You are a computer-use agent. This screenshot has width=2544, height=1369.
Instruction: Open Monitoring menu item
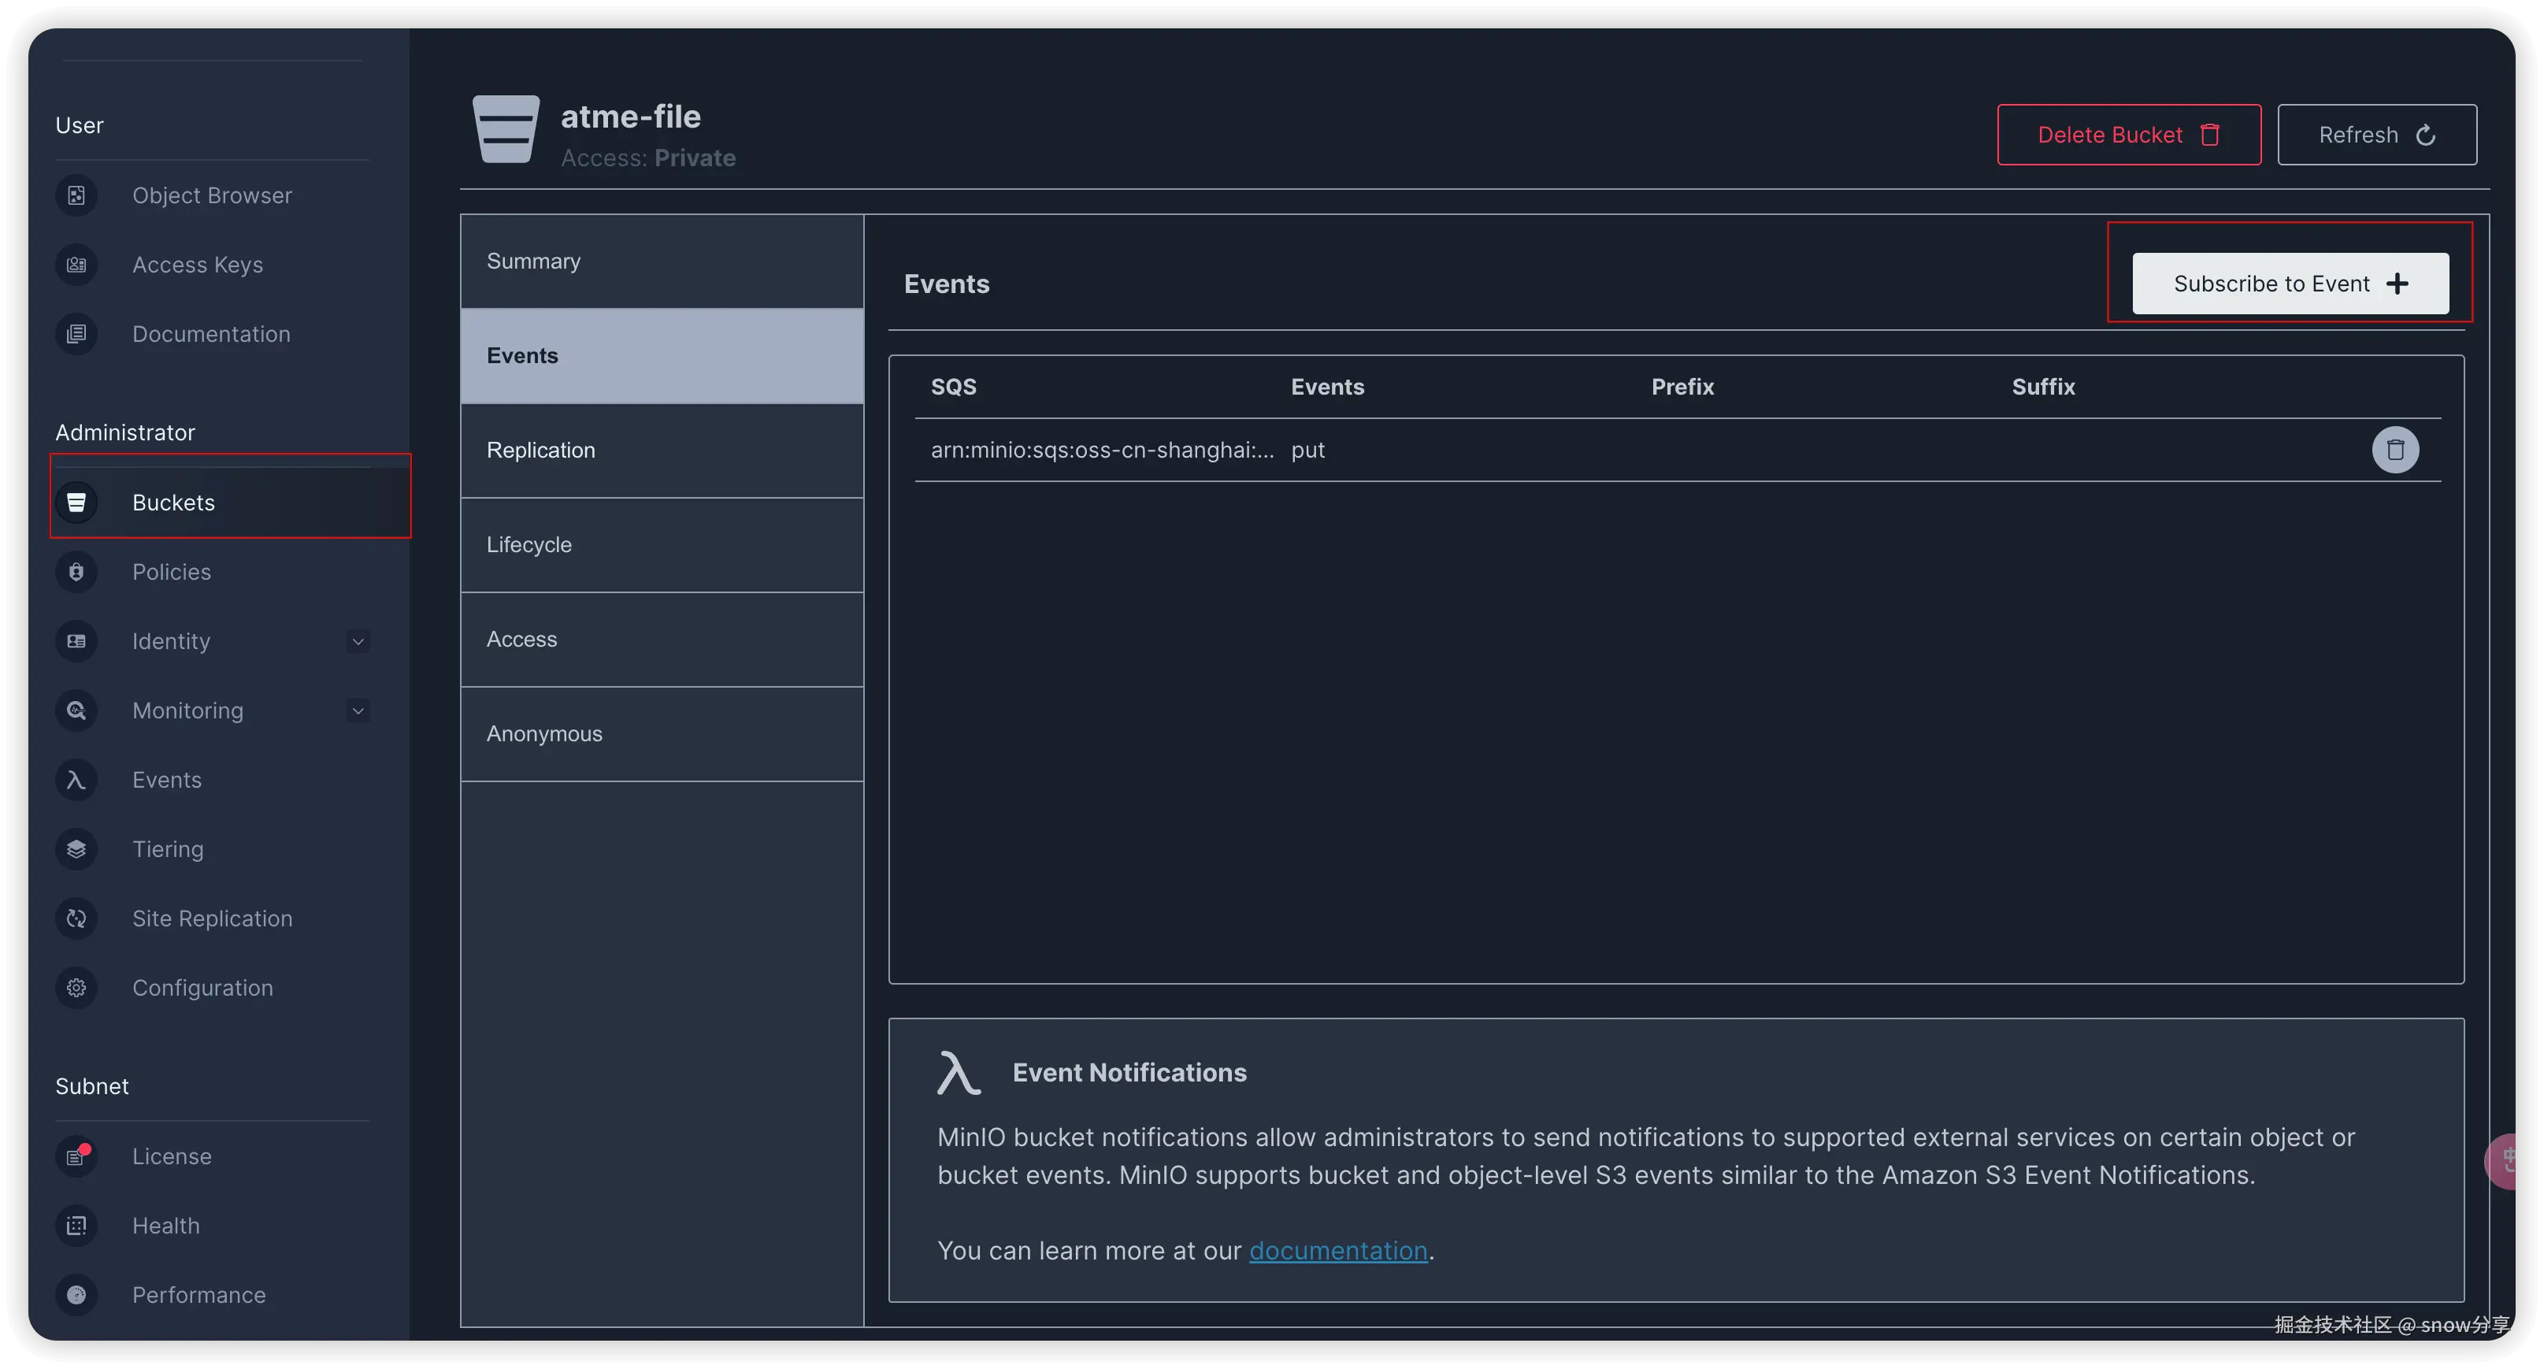[x=213, y=710]
